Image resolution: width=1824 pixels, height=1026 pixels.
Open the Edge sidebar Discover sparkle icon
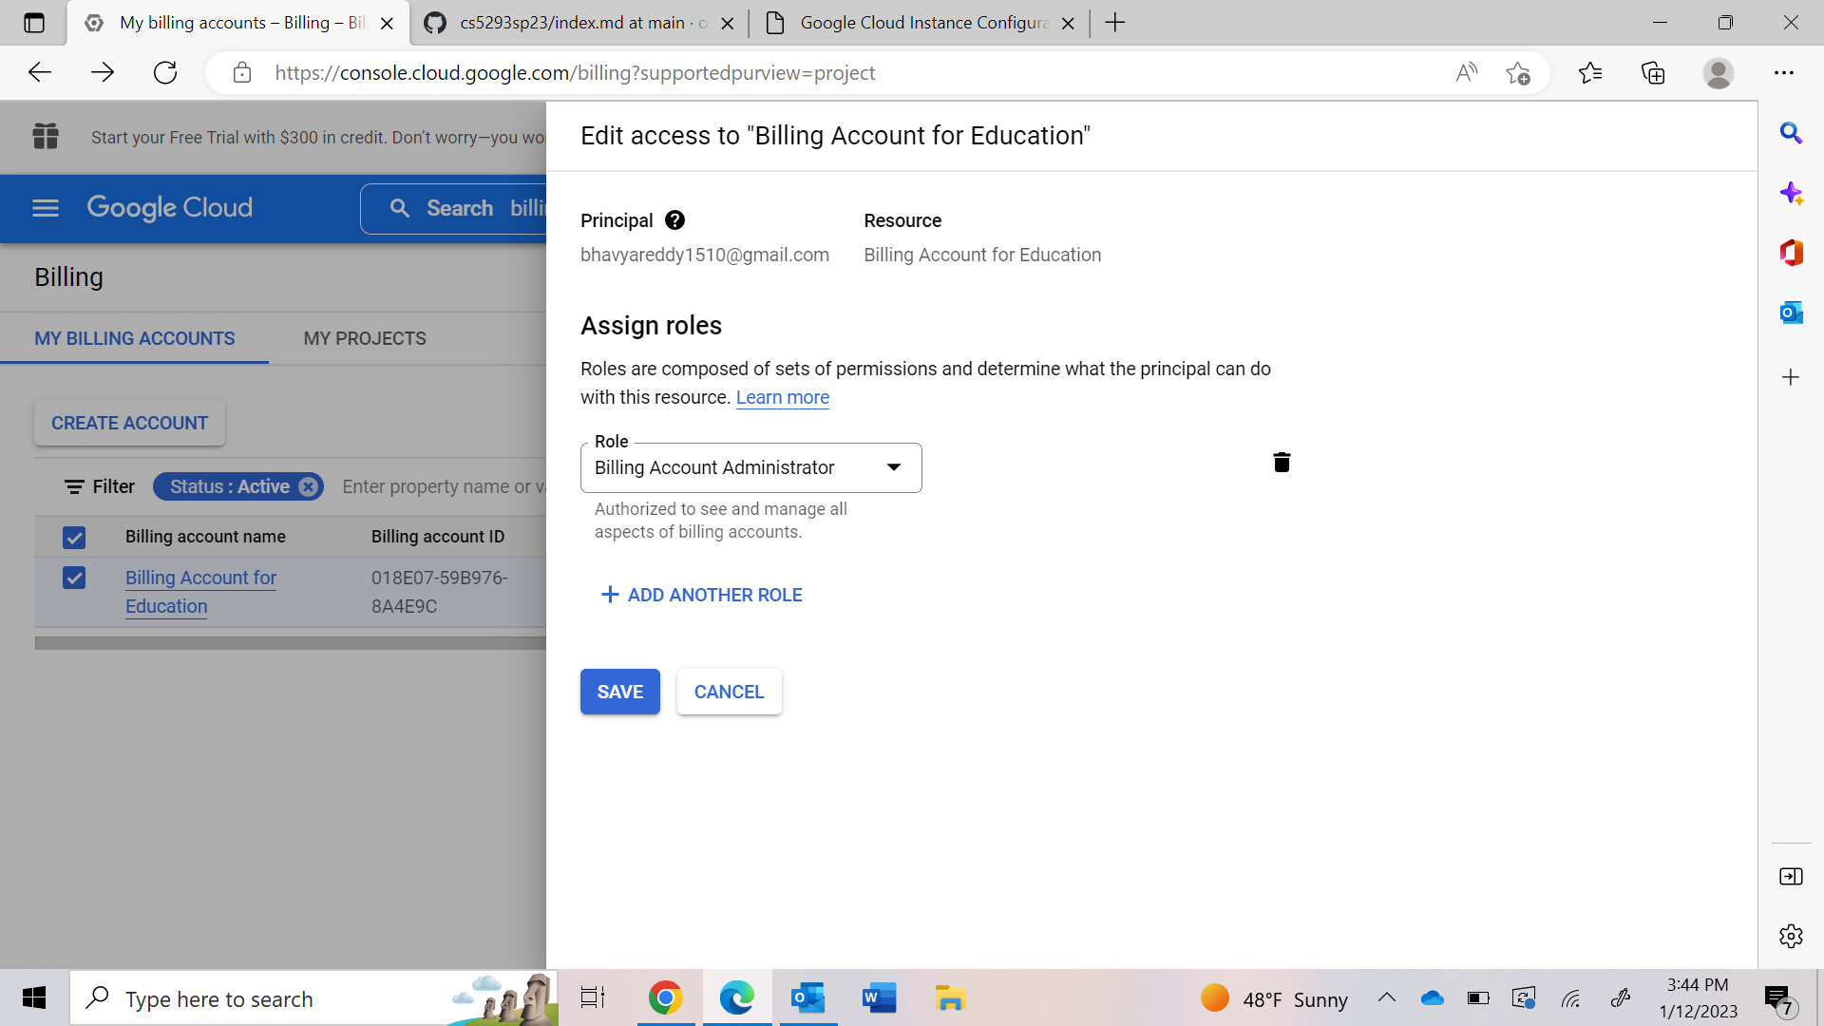point(1791,194)
